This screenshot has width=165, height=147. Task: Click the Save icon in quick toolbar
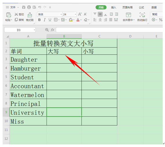pos(24,7)
